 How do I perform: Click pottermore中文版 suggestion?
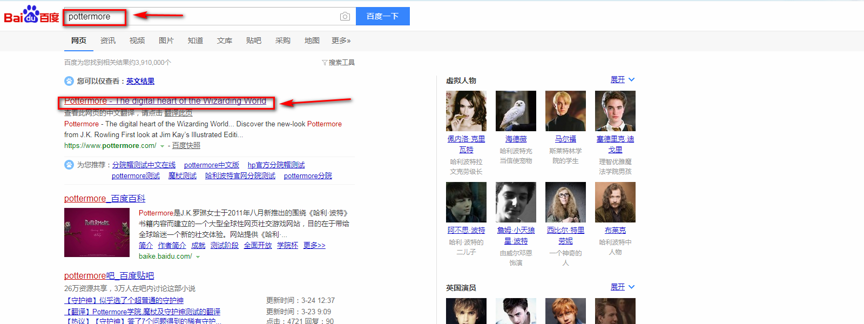point(212,165)
